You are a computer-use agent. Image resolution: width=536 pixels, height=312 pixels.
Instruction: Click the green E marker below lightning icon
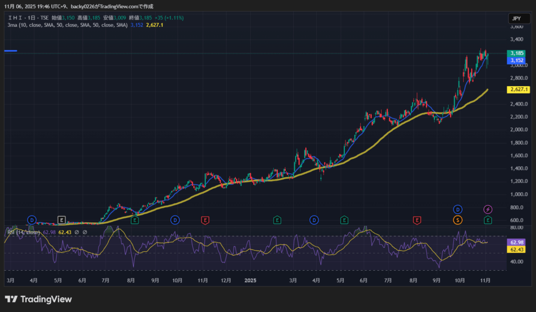488,220
